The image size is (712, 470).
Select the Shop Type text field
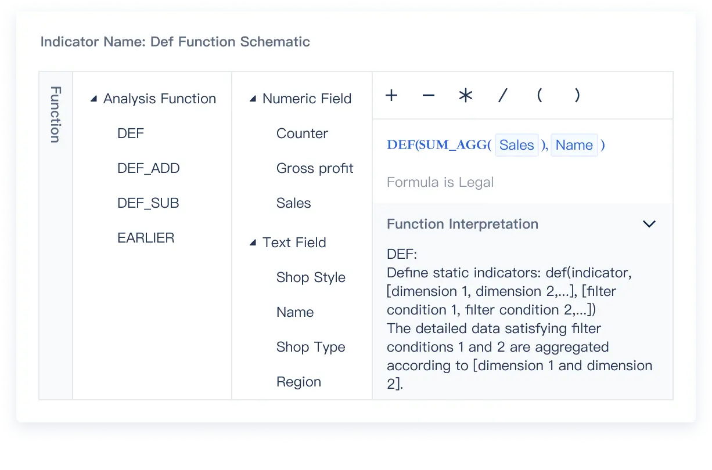click(311, 347)
